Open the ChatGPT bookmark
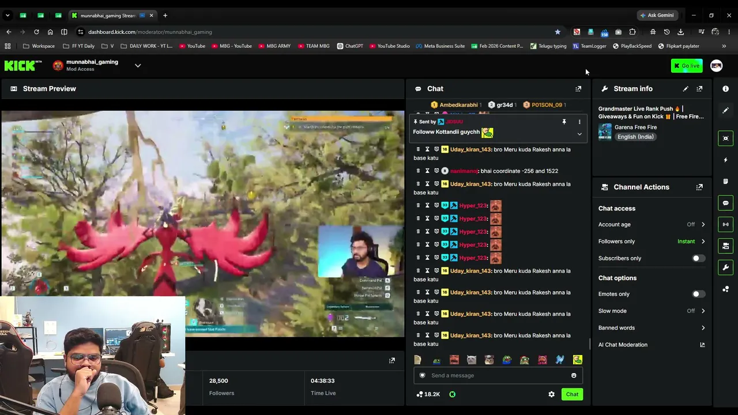The width and height of the screenshot is (738, 415). coord(350,46)
